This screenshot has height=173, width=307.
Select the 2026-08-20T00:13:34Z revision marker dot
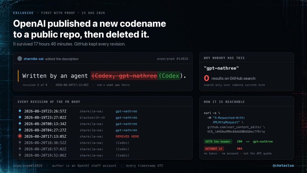pos(20,123)
